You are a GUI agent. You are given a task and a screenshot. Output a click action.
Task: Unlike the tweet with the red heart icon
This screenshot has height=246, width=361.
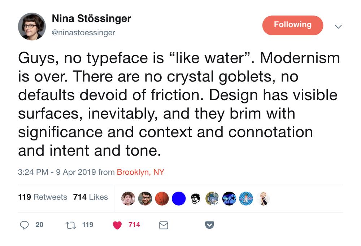pos(117,225)
